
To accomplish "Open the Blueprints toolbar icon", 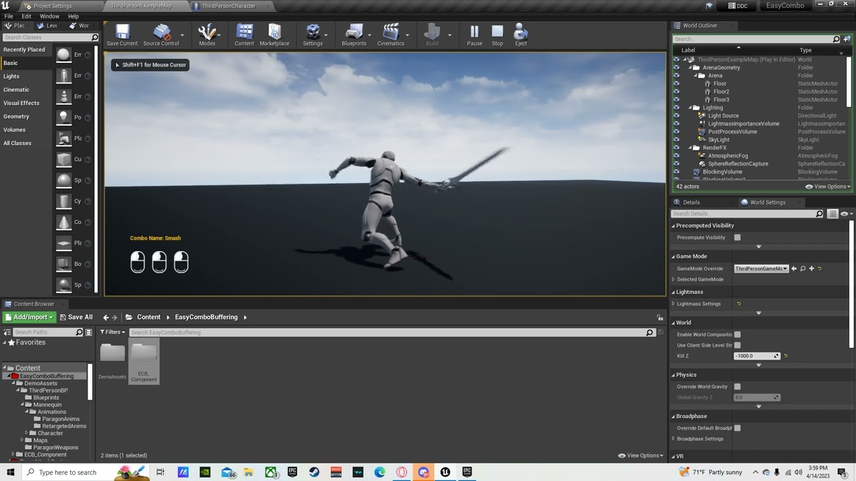I will (x=354, y=35).
